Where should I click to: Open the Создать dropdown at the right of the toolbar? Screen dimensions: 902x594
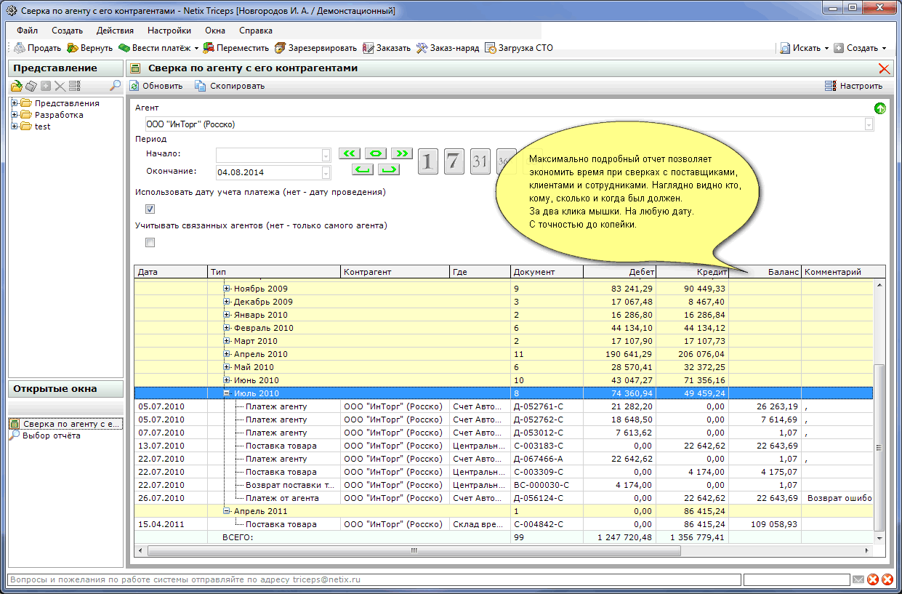tap(884, 48)
